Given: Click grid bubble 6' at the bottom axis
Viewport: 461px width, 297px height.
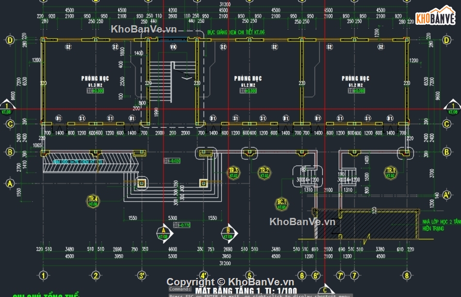Looking at the screenshot, I should (316, 276).
